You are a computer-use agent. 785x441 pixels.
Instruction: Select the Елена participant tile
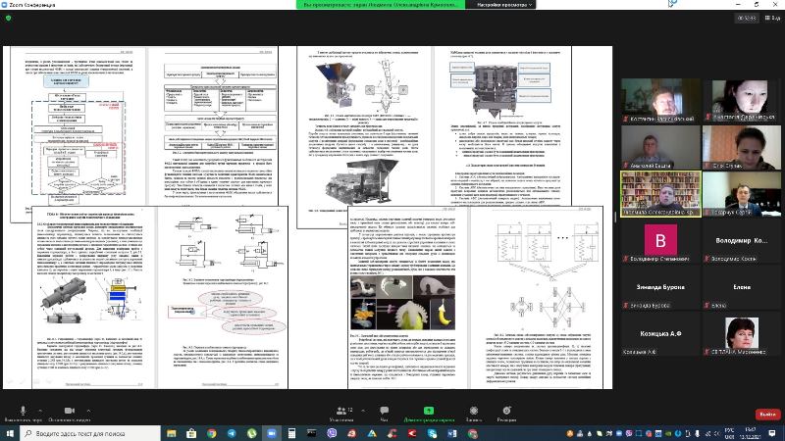742,287
